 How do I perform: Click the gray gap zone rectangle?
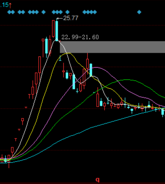tap(112, 47)
